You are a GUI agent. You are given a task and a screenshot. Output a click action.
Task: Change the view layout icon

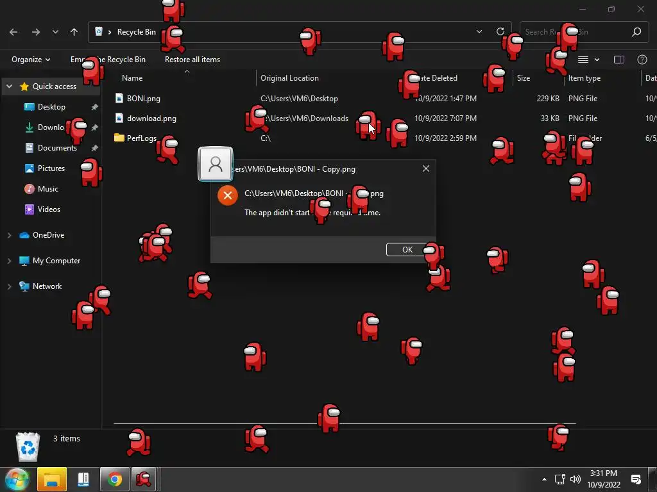pyautogui.click(x=583, y=60)
